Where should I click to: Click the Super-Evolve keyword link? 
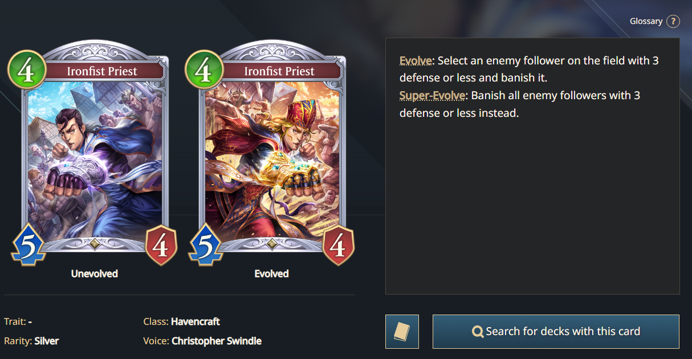[432, 95]
